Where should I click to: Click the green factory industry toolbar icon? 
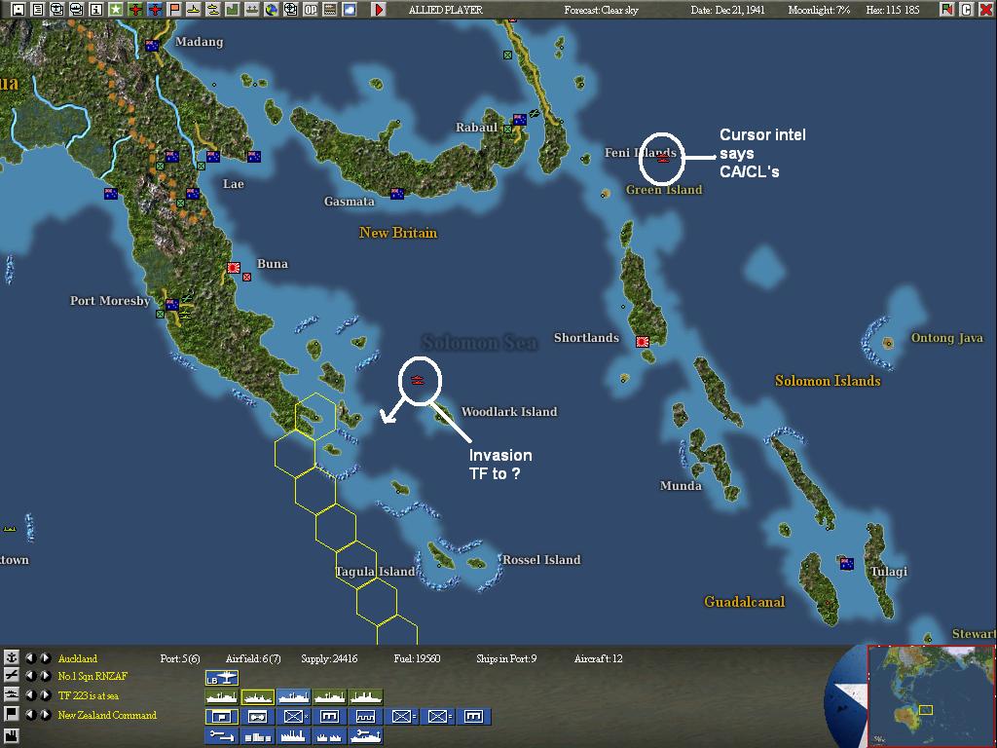[232, 10]
